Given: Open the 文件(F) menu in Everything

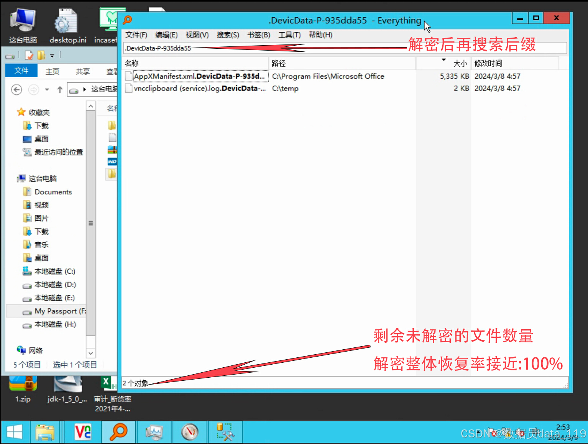Looking at the screenshot, I should click(x=136, y=35).
